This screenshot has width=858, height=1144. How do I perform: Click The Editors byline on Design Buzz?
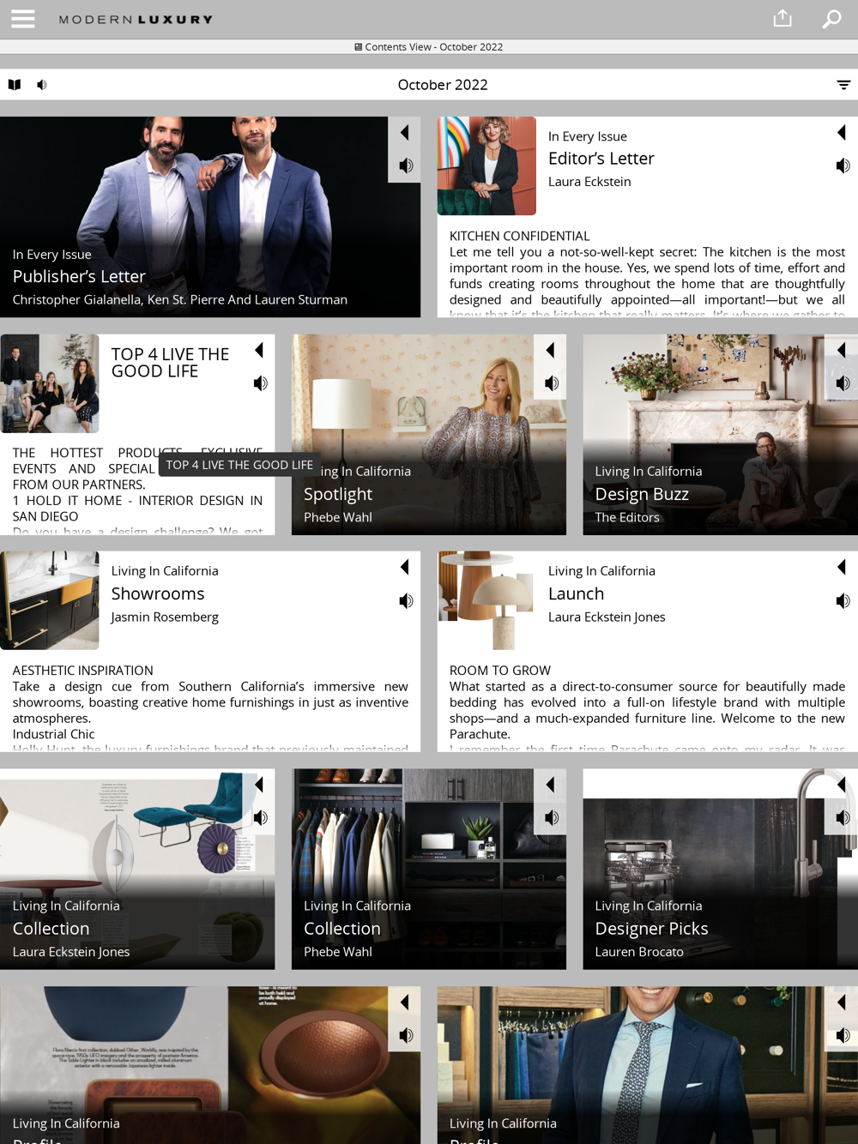click(x=627, y=518)
